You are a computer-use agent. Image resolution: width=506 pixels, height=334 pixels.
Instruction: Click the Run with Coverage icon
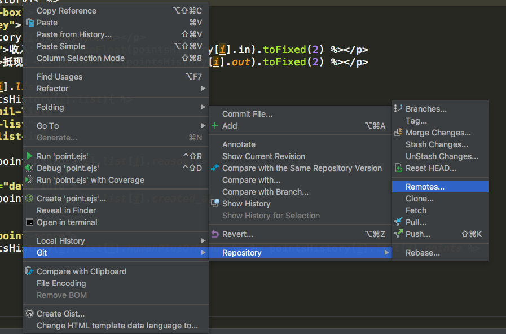(x=30, y=180)
